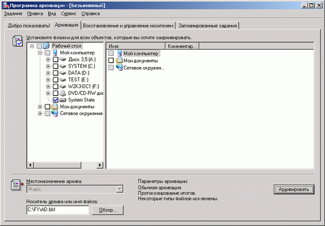Check the SYSTEM (C:) drive checkbox
This screenshot has width=325, height=226.
tap(56, 66)
